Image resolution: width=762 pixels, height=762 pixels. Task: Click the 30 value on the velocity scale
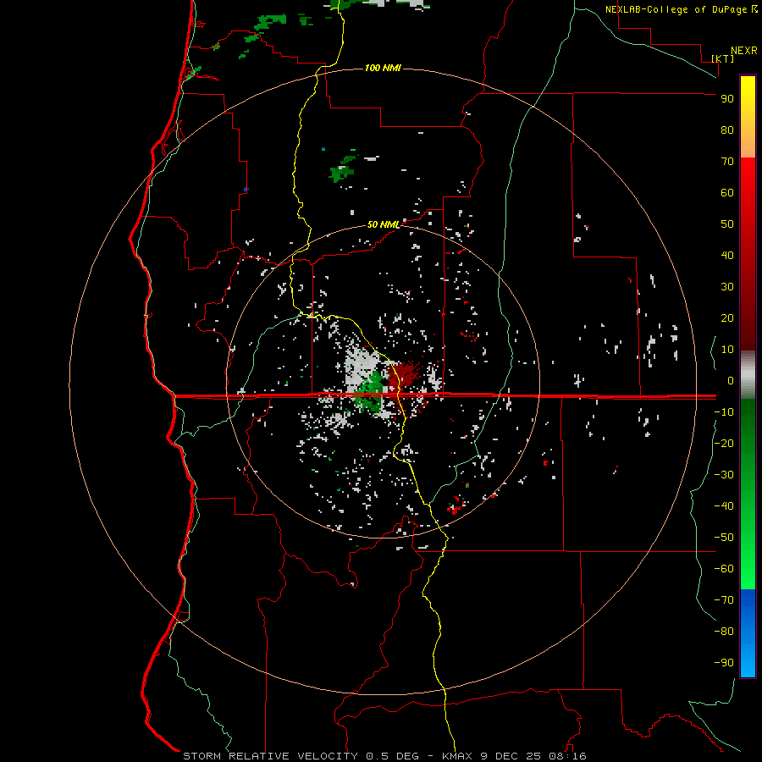coord(727,287)
